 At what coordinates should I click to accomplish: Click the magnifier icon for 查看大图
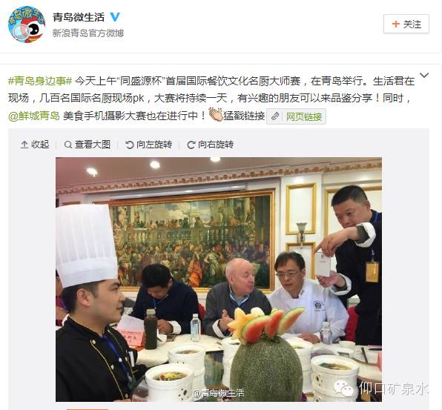[x=68, y=145]
